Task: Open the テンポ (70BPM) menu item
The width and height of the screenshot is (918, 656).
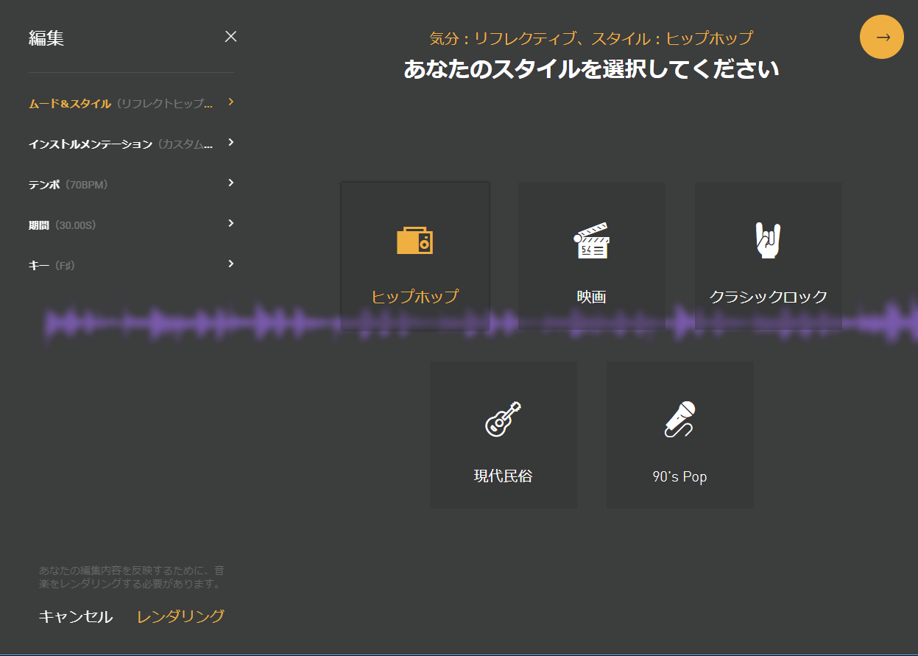Action: click(x=68, y=185)
